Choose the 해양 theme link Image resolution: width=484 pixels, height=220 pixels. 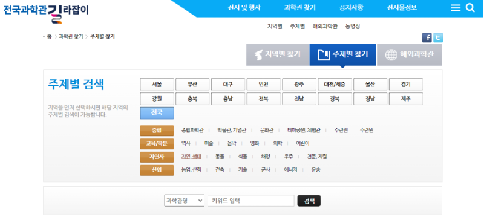(x=266, y=157)
